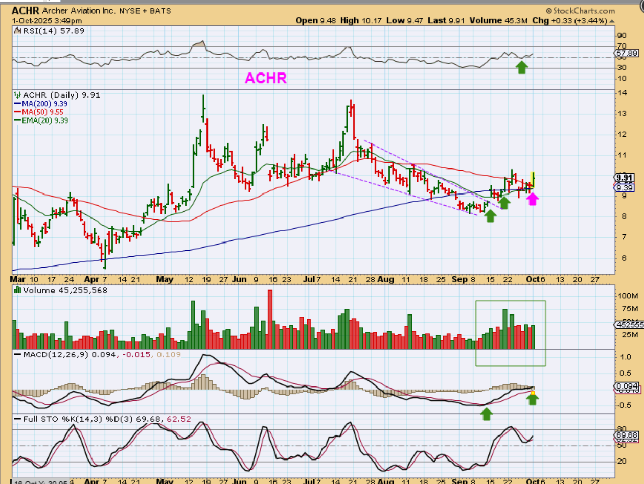This screenshot has height=484, width=644.
Task: Click the 57.89 RSI value tag on right axis
Action: click(x=627, y=53)
